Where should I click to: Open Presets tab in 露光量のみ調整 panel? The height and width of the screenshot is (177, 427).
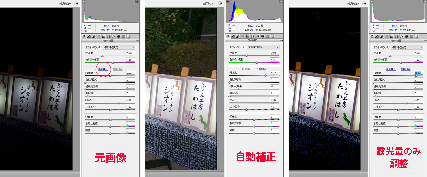coord(411,36)
